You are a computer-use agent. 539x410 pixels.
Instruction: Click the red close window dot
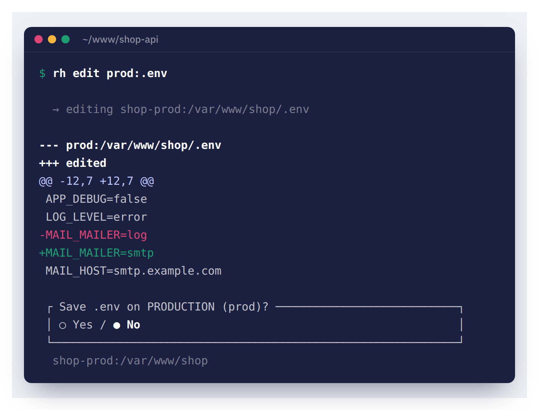click(x=39, y=39)
